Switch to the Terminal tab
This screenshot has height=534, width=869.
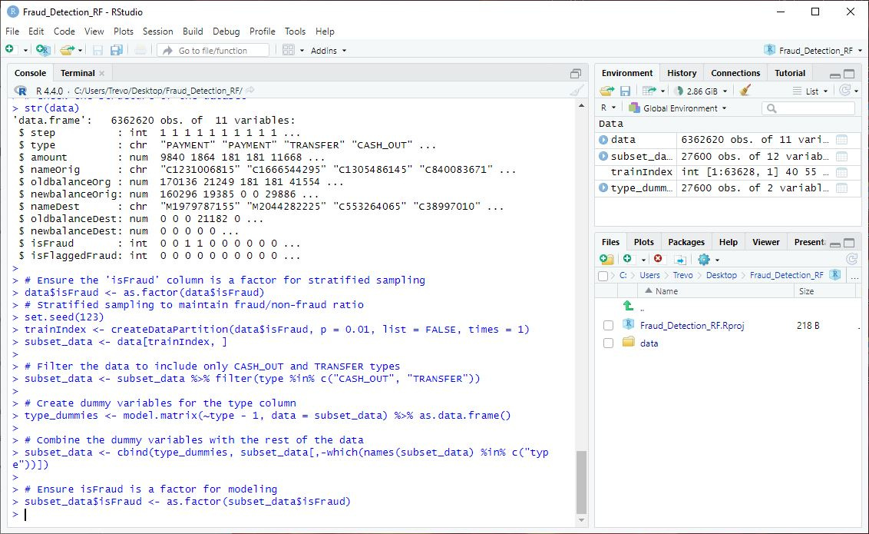[78, 73]
